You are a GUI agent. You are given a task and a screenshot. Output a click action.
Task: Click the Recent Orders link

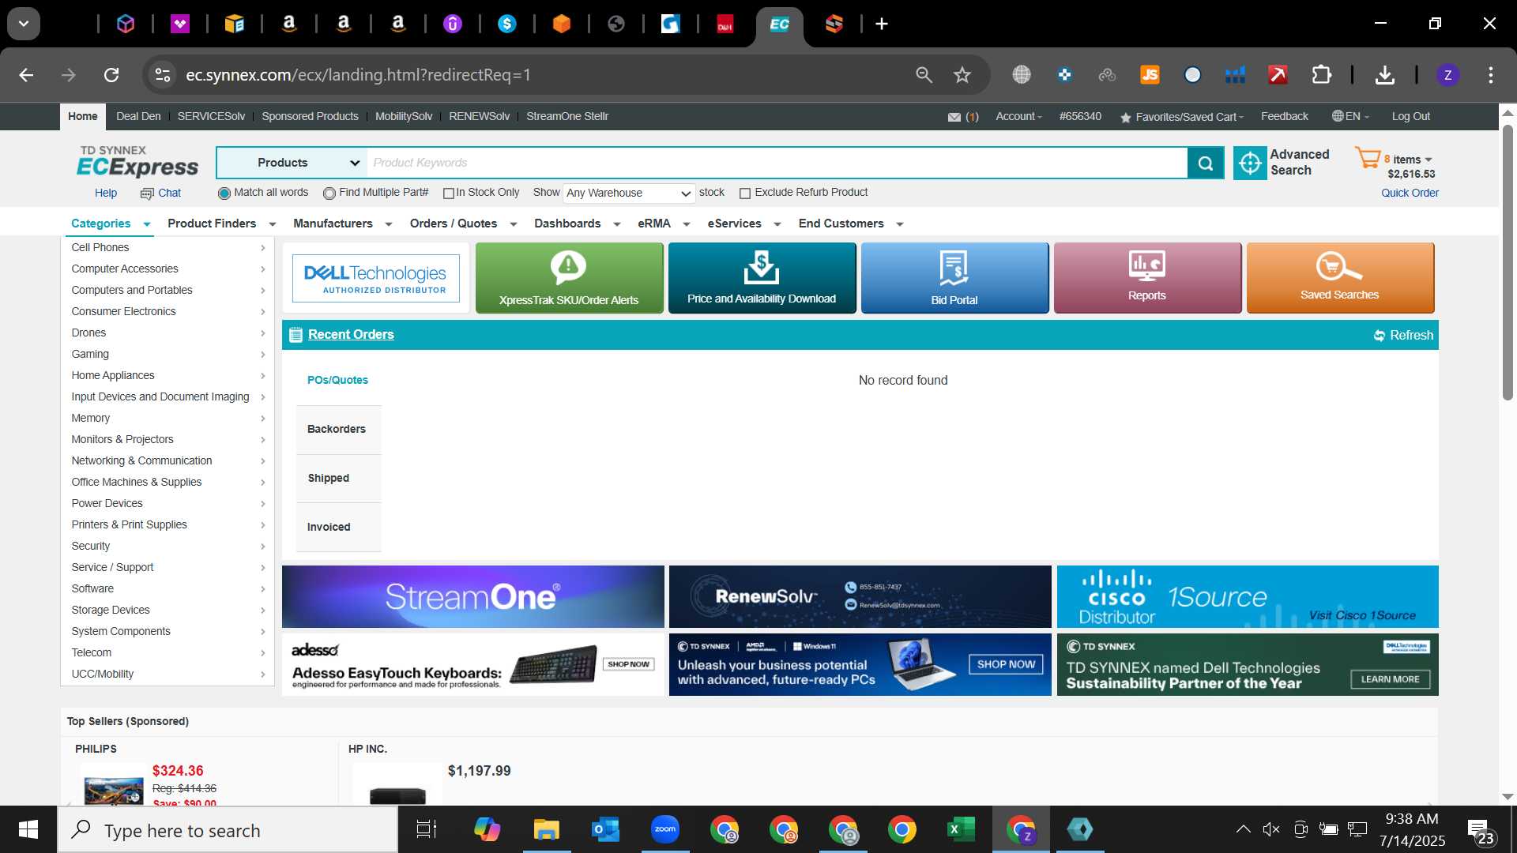[351, 335]
